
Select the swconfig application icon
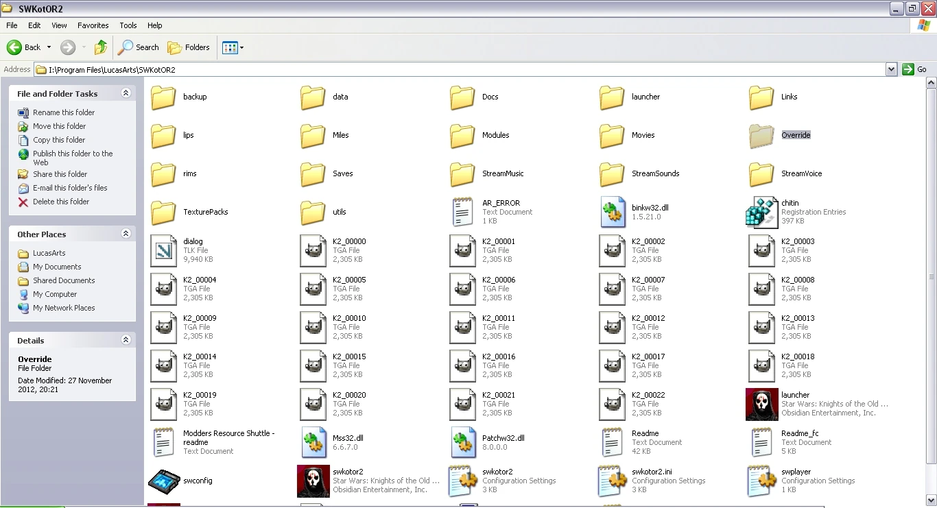click(x=163, y=481)
